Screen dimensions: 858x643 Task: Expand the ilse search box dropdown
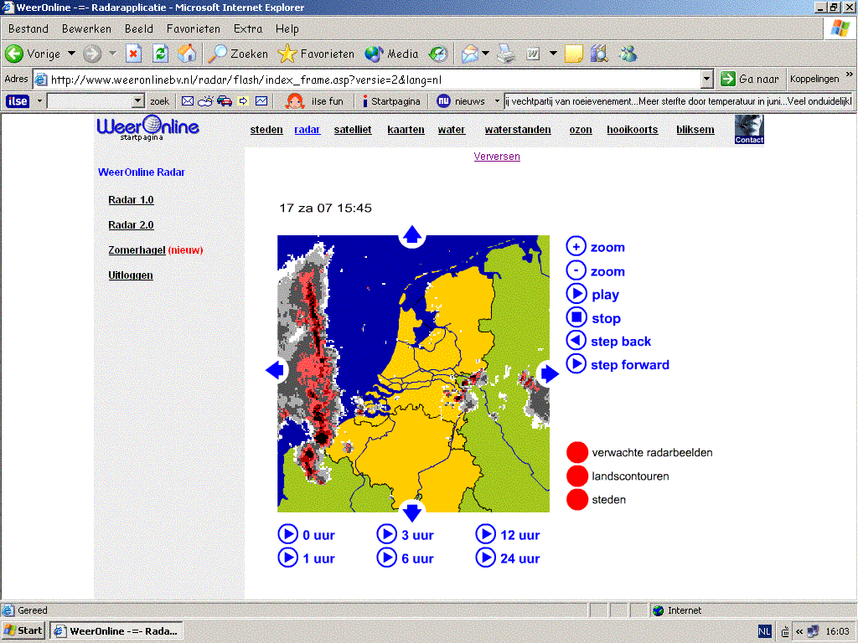[x=138, y=101]
